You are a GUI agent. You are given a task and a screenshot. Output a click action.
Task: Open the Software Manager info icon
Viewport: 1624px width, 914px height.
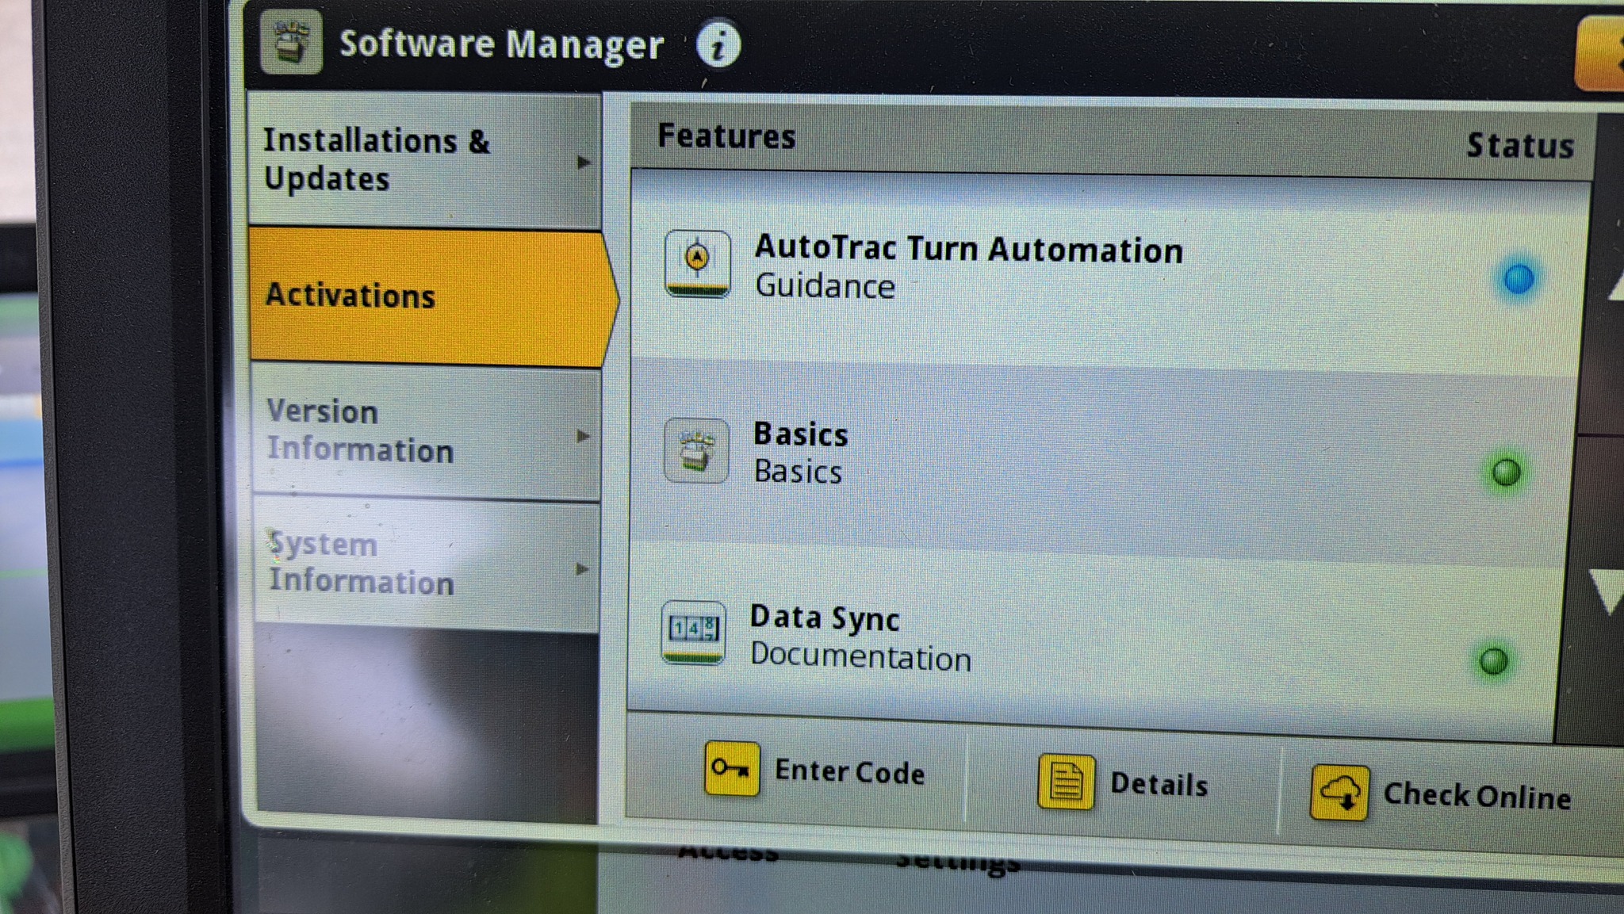[718, 44]
